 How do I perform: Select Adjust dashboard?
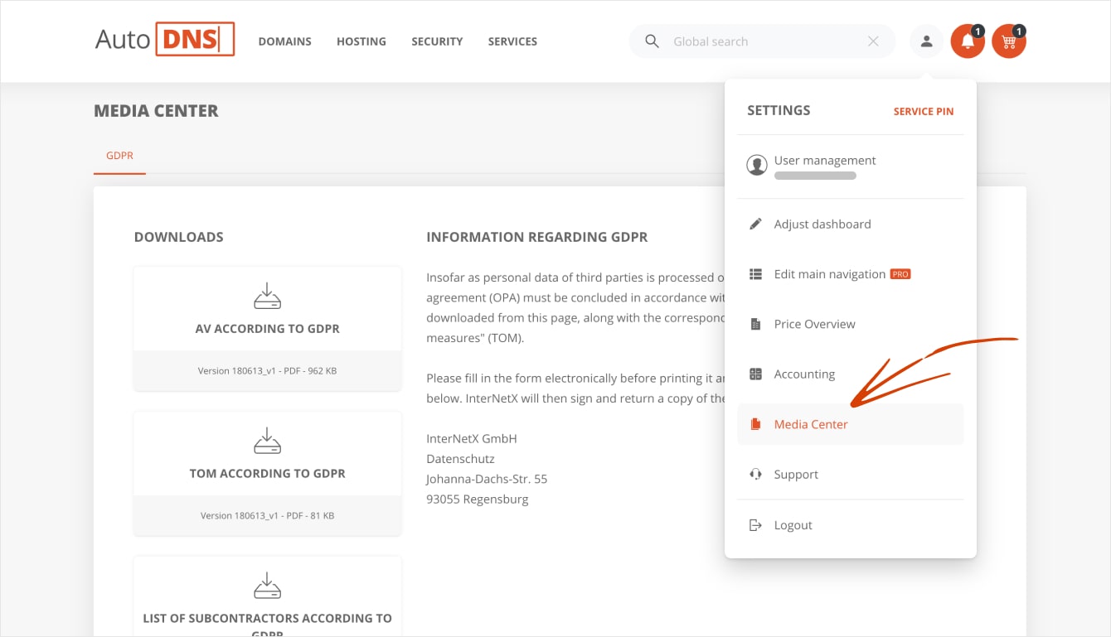851,224
